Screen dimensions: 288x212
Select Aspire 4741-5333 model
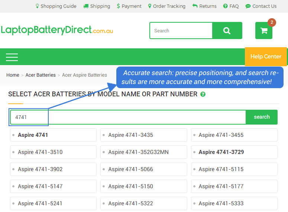(x=234, y=203)
